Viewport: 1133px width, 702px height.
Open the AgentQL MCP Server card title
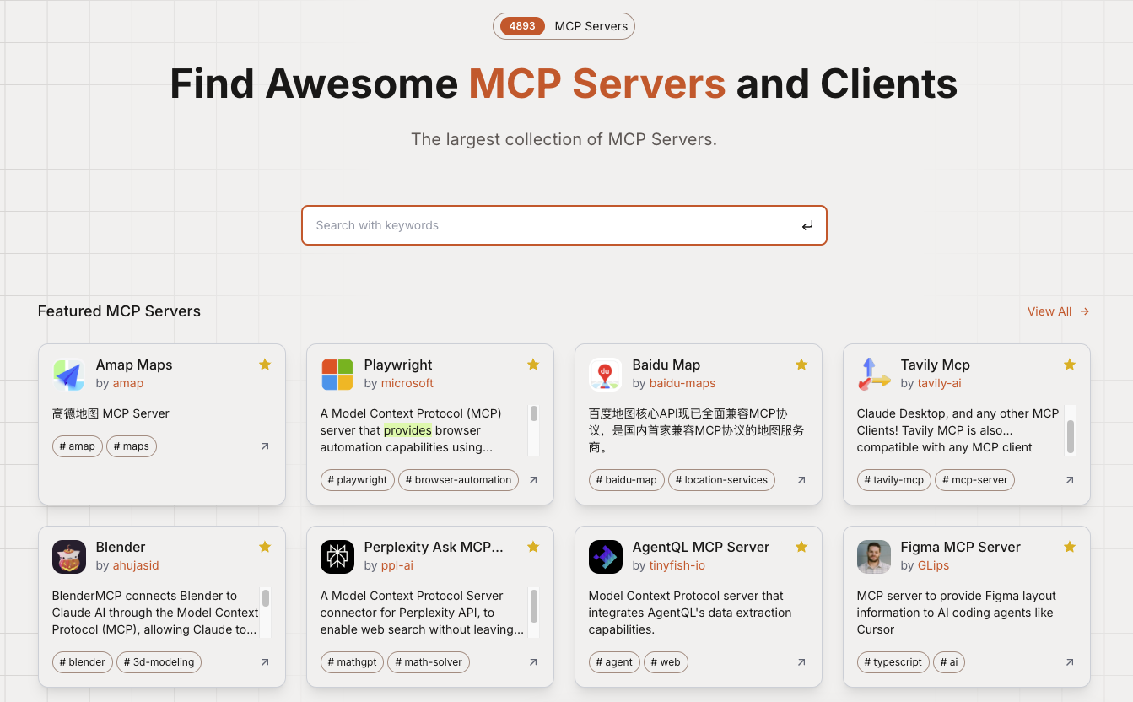pyautogui.click(x=701, y=547)
